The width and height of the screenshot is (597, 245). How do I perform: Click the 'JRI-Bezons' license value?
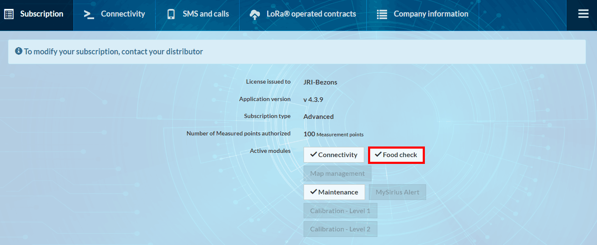tap(320, 82)
